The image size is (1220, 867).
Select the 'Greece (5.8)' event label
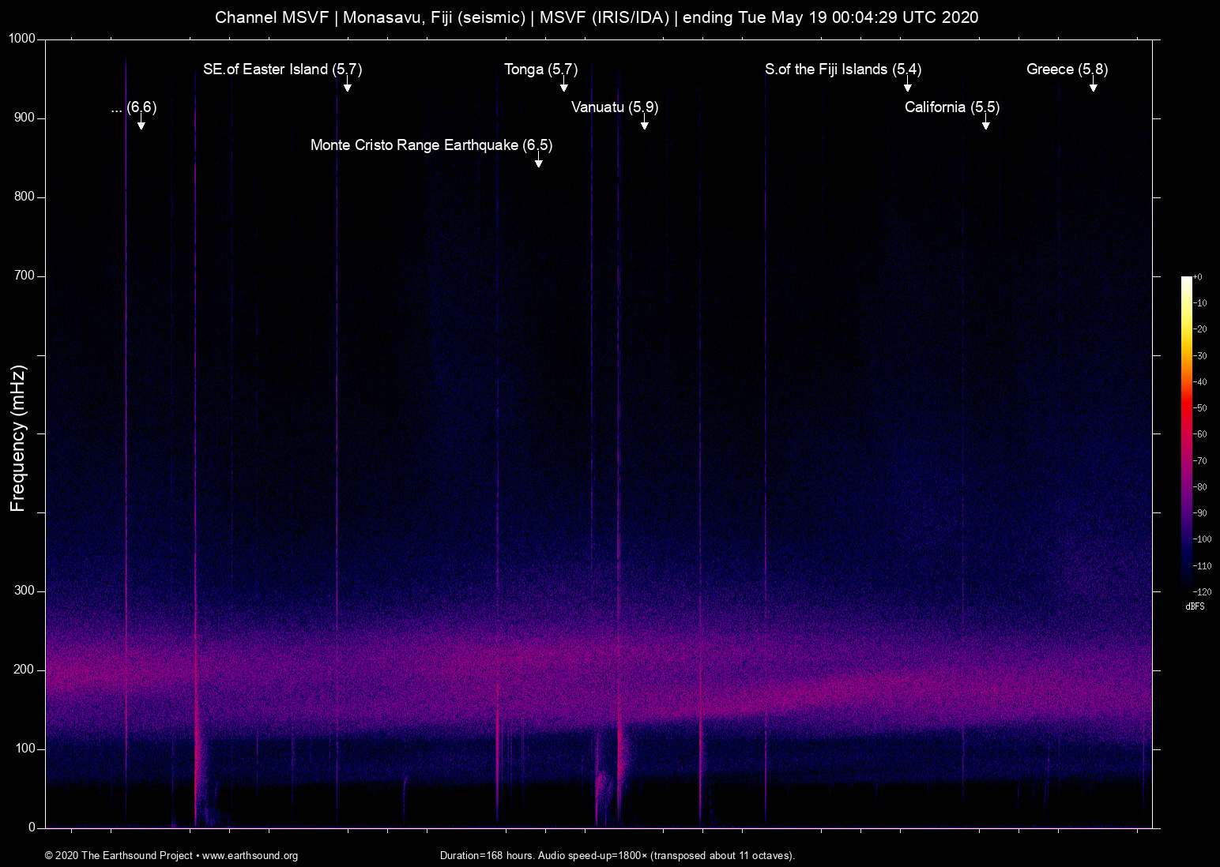point(1067,69)
